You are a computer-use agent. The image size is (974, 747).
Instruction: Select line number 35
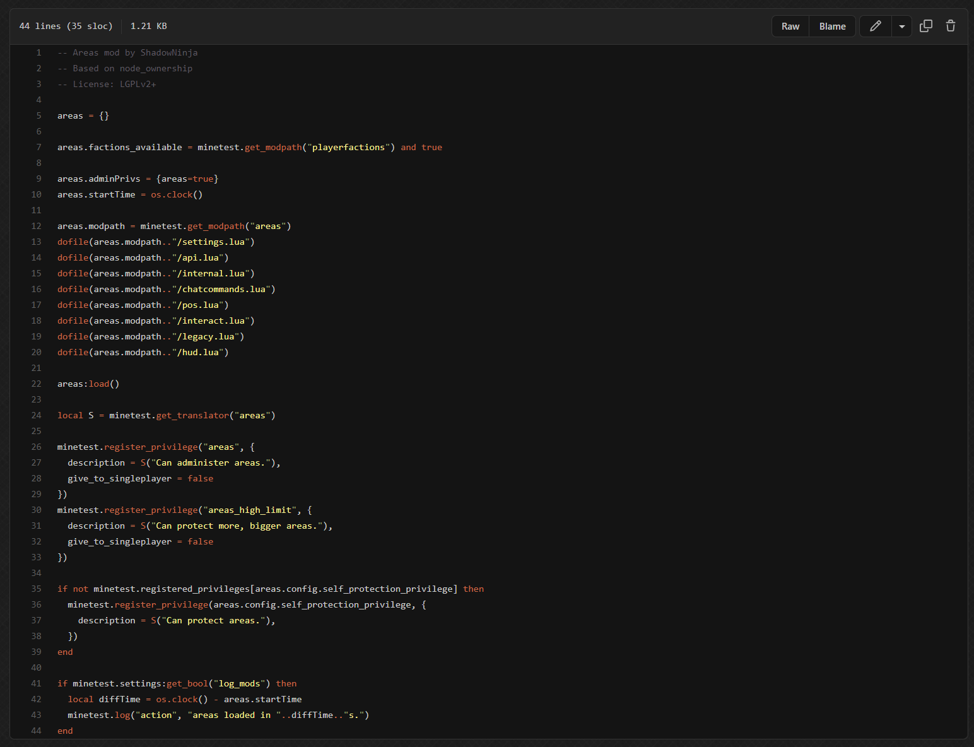pyautogui.click(x=37, y=589)
